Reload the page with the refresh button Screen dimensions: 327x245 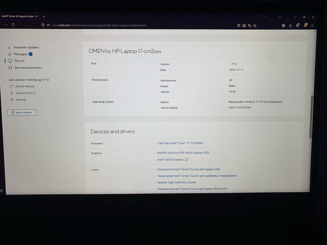(13, 25)
